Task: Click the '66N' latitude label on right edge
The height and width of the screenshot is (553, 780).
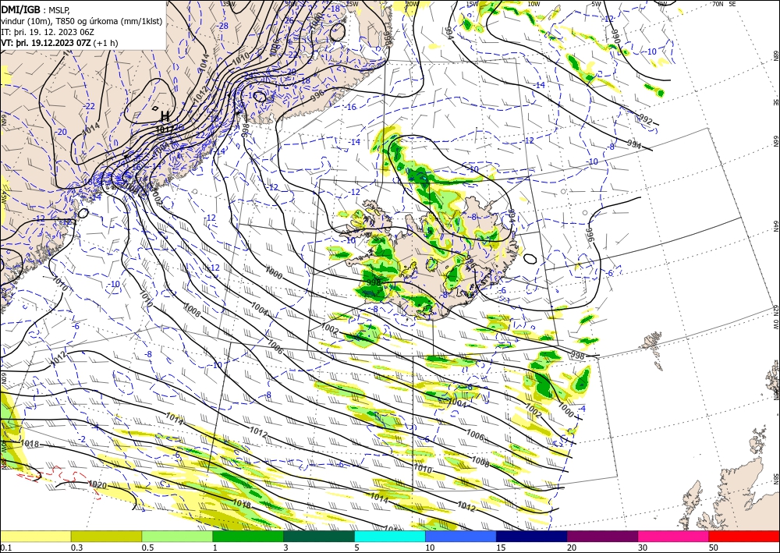Action: tap(775, 141)
